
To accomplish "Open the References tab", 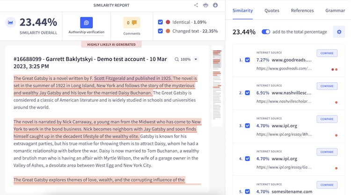I will pyautogui.click(x=302, y=10).
